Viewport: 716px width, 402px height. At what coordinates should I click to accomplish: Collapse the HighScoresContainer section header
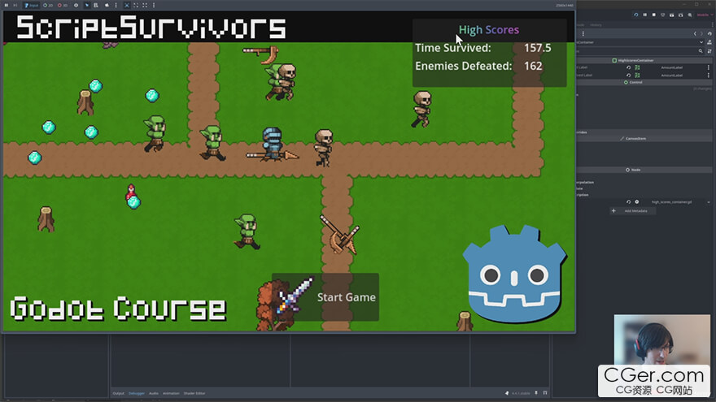point(644,60)
